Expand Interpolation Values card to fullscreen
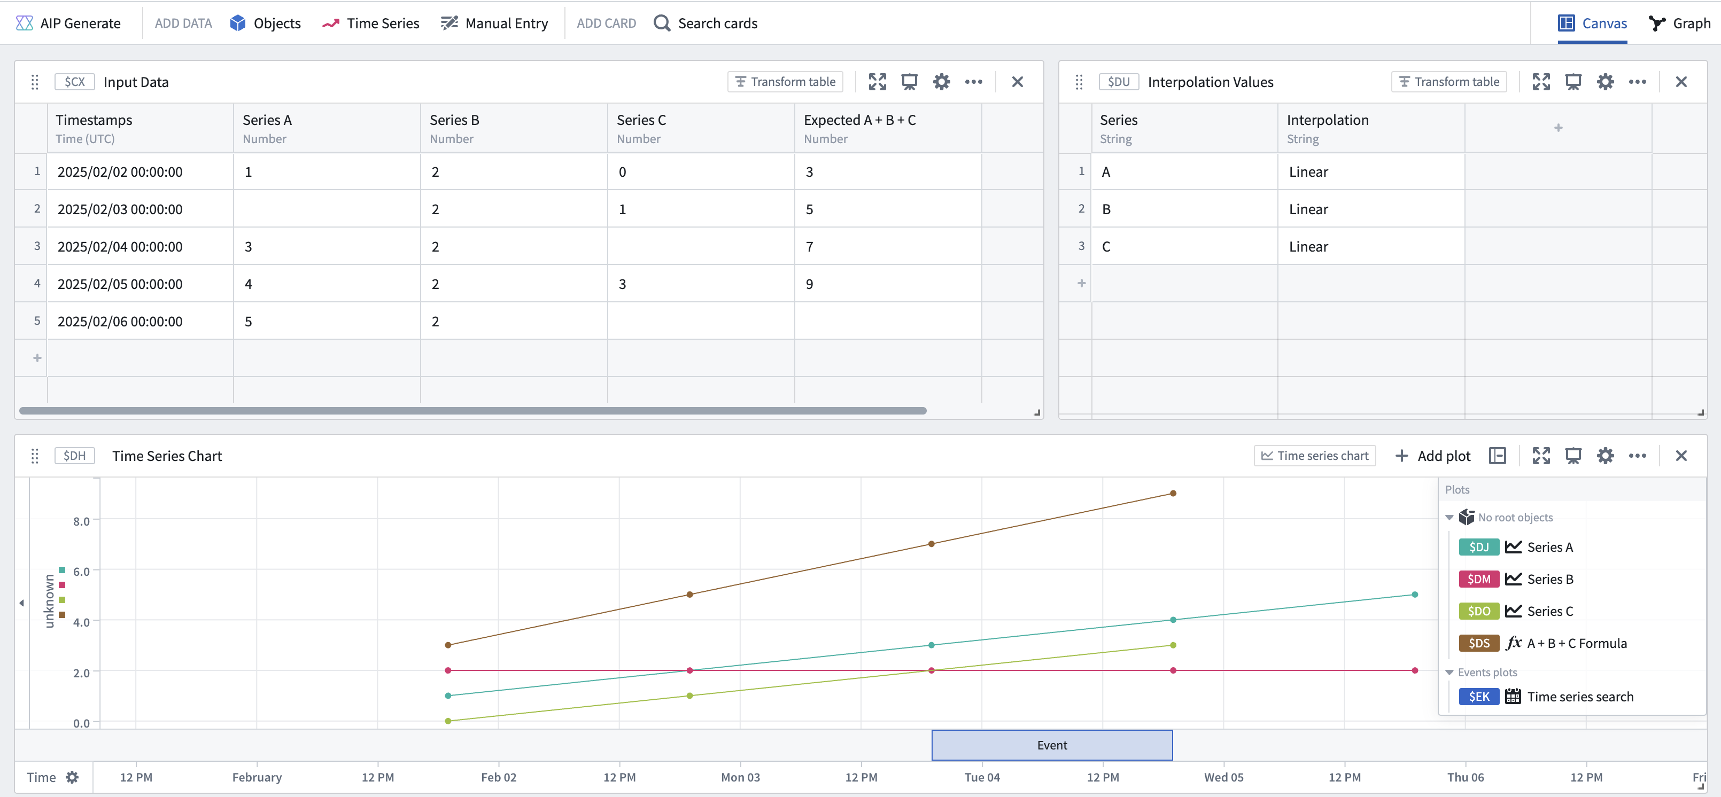Screen dimensions: 1721x797 click(x=1541, y=81)
